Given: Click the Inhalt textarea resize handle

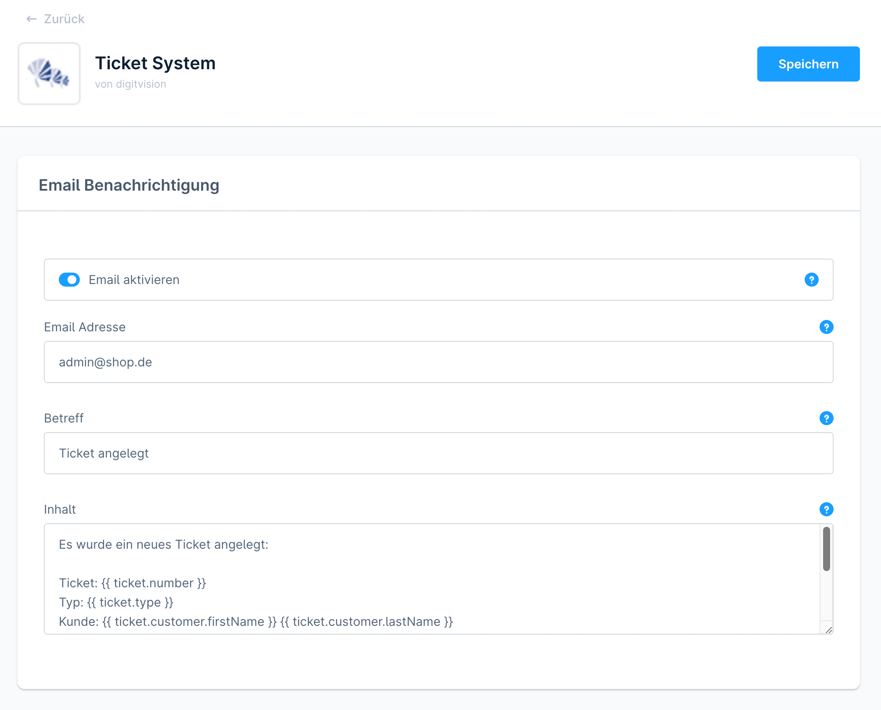Looking at the screenshot, I should coord(828,630).
